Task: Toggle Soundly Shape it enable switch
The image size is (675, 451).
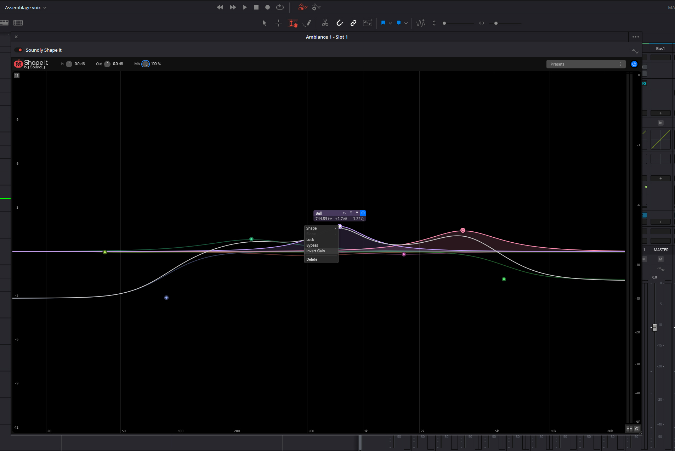Action: (x=19, y=50)
